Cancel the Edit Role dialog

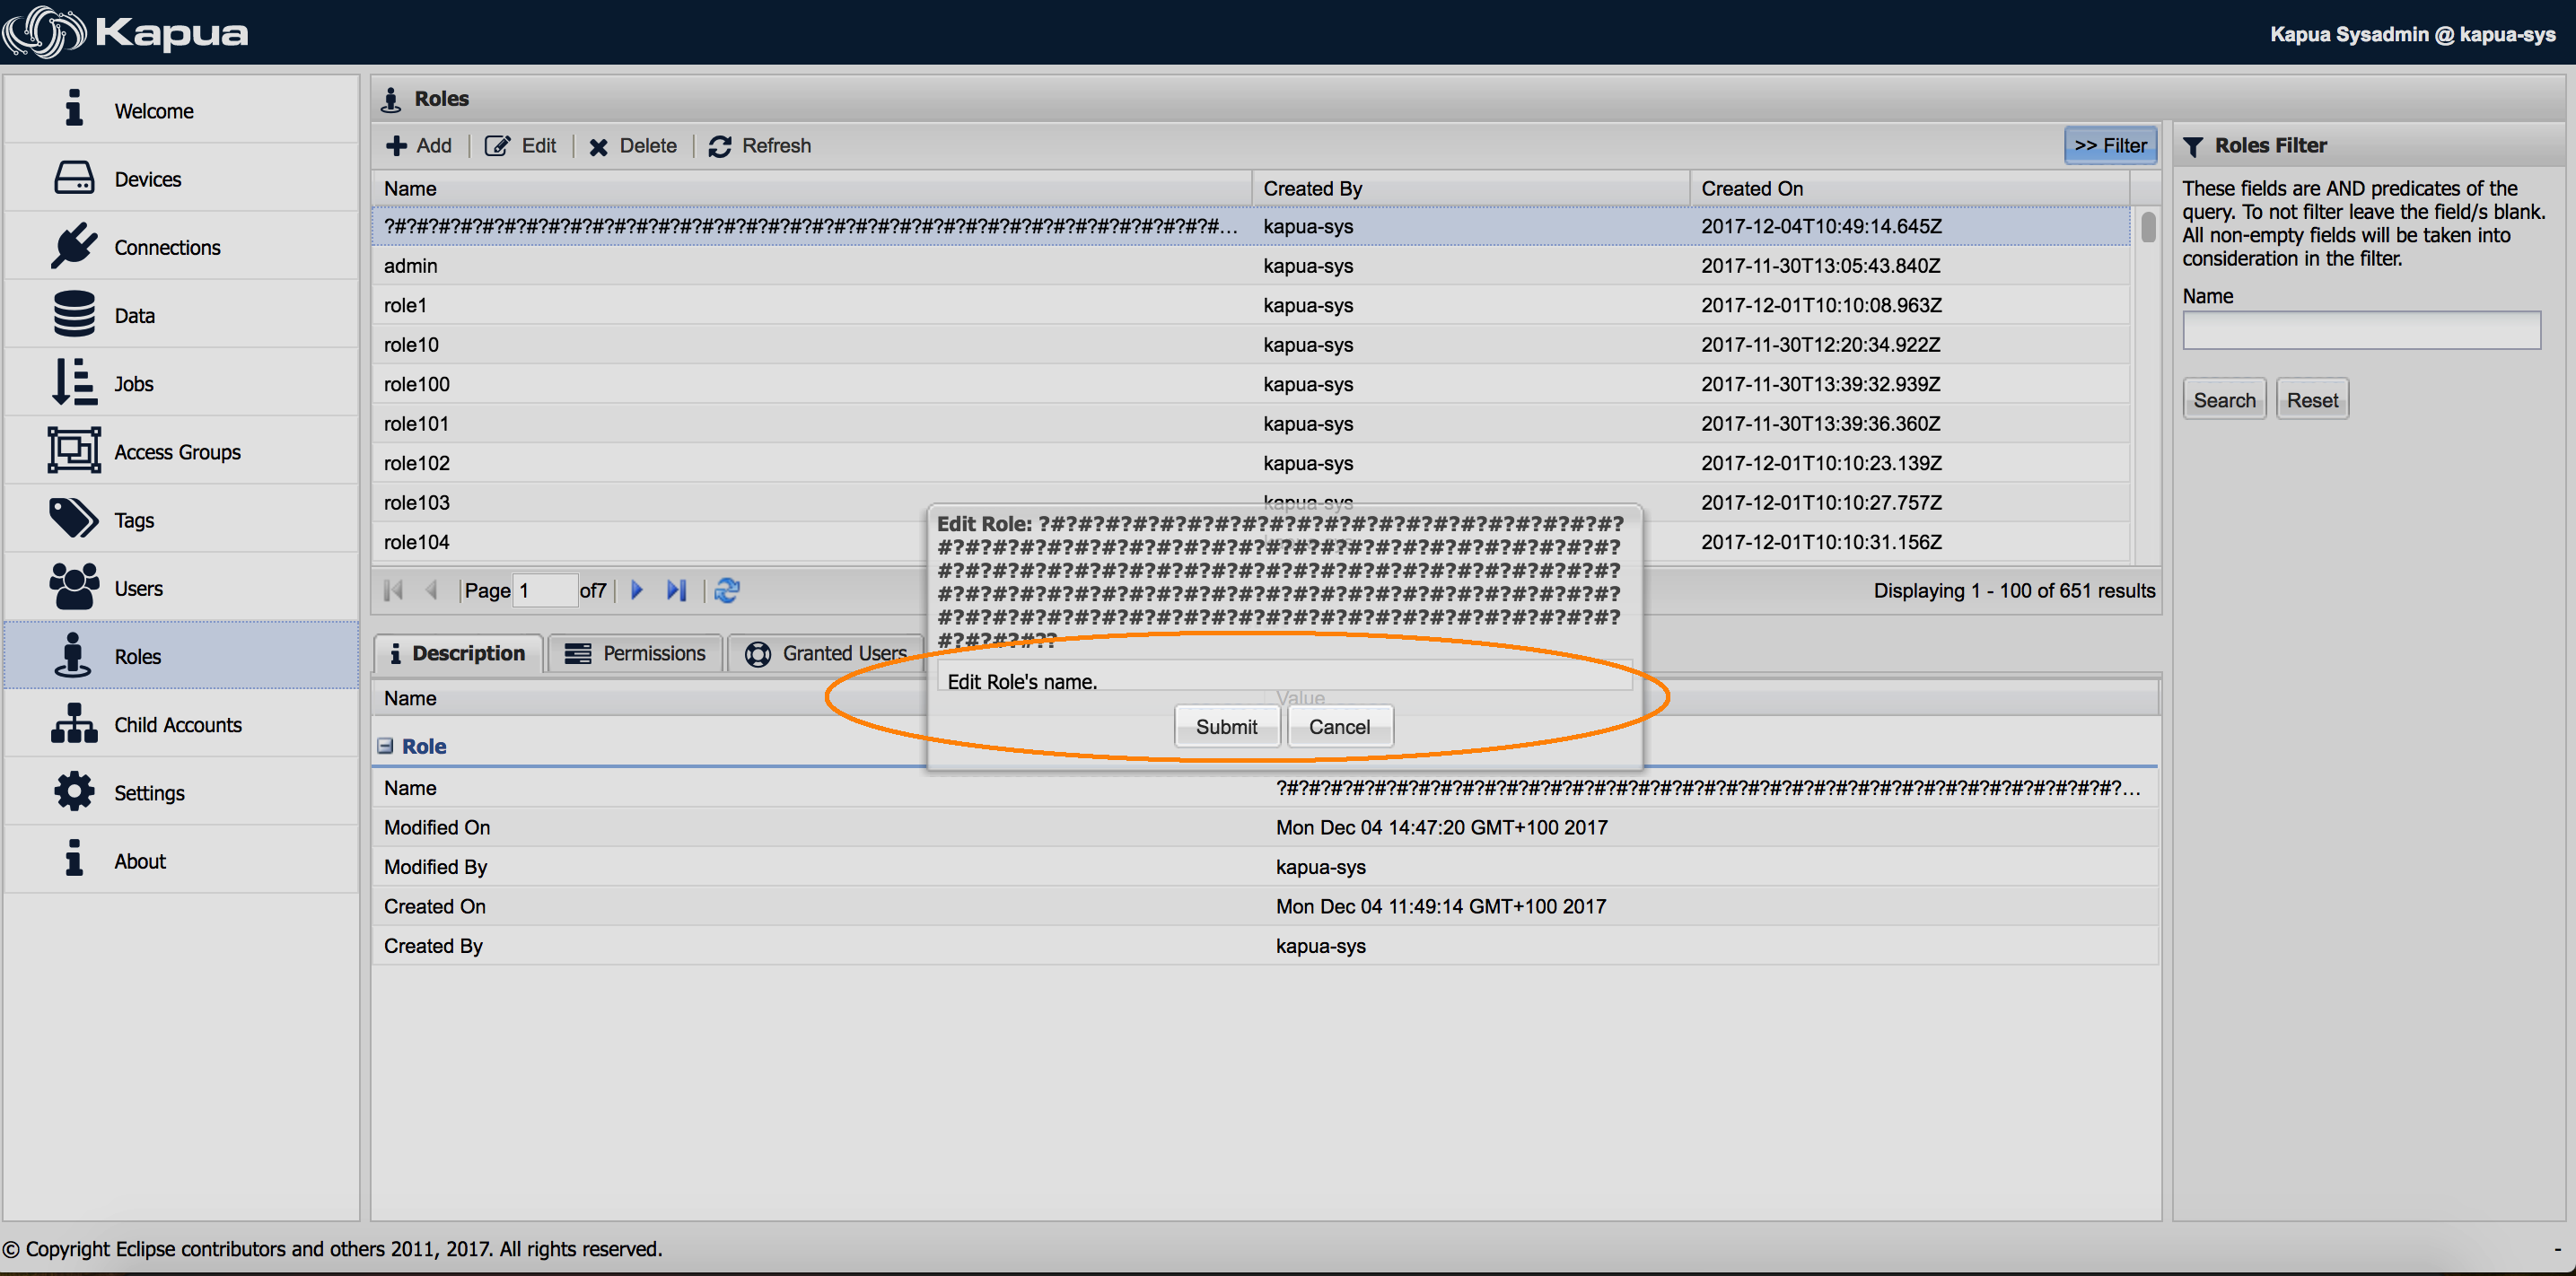pos(1339,726)
